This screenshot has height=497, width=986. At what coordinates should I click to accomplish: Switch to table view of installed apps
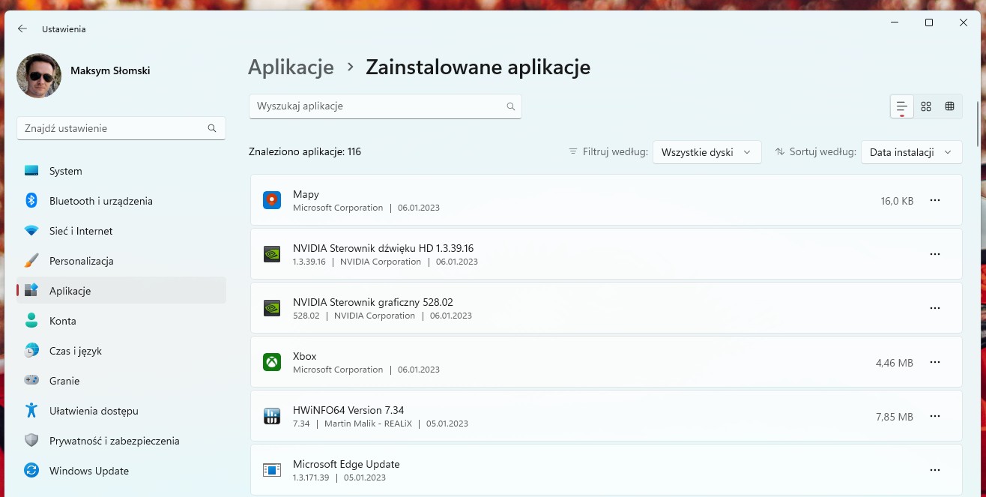pos(949,106)
